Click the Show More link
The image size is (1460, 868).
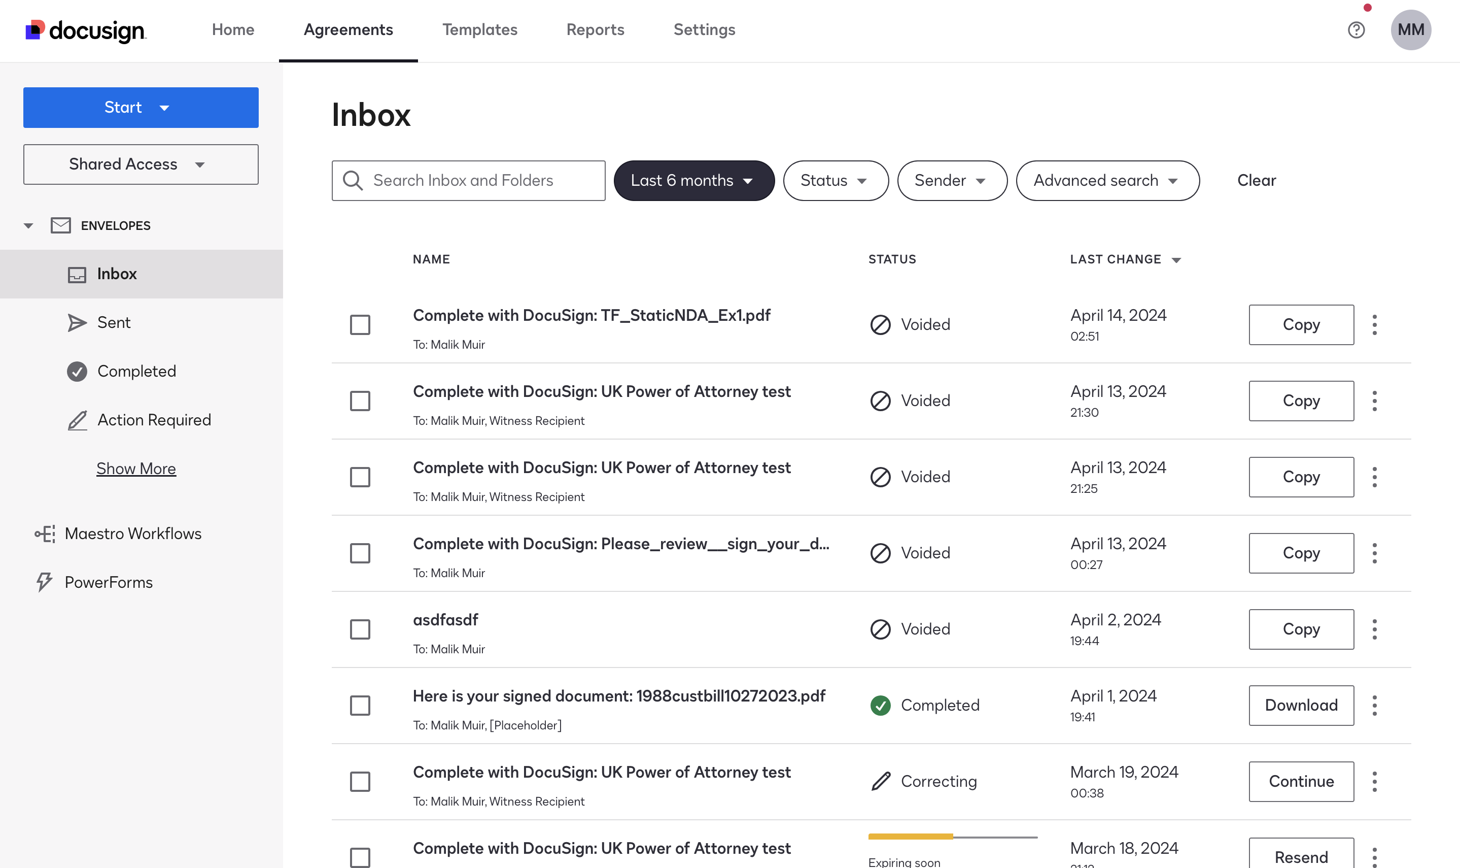point(136,469)
